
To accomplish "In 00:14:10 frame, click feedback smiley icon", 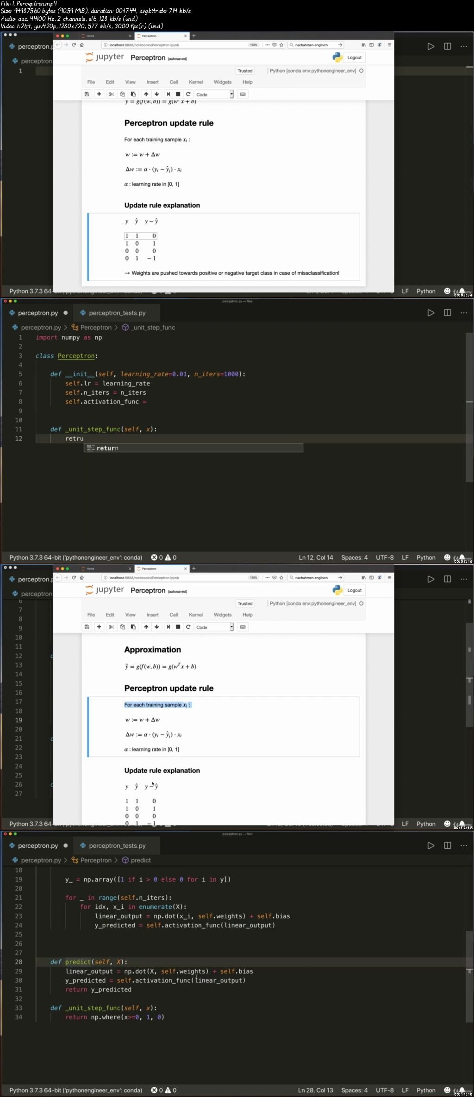I will pyautogui.click(x=447, y=1090).
